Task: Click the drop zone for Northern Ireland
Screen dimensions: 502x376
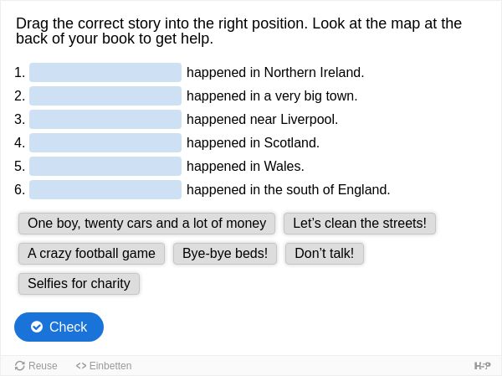Action: pos(105,73)
